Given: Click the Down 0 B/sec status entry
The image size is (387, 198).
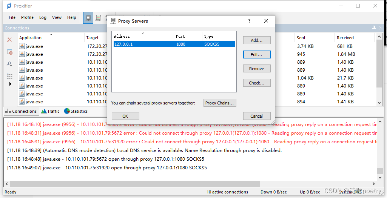Looking at the screenshot, I should pos(273,192).
